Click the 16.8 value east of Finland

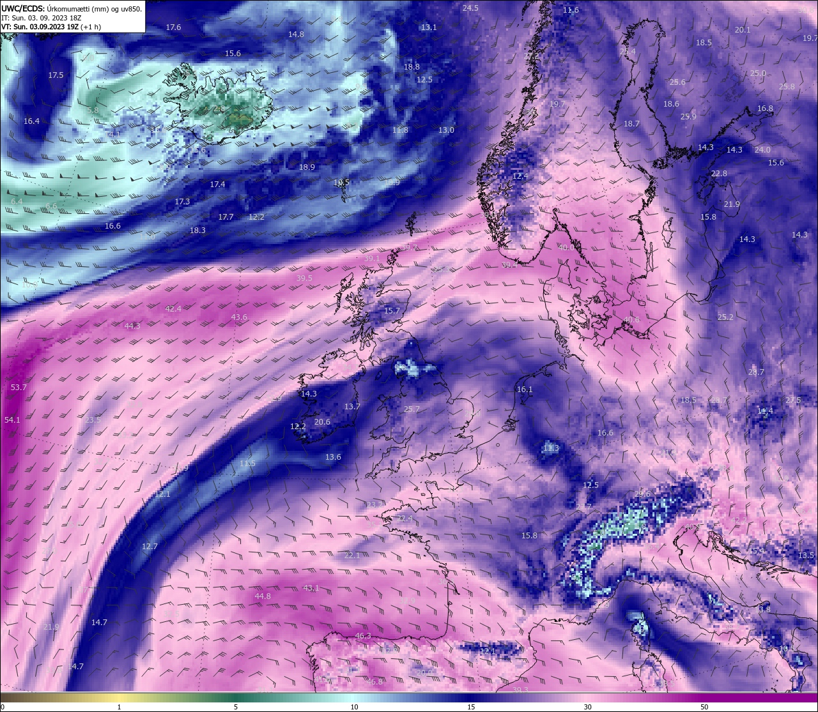(765, 109)
